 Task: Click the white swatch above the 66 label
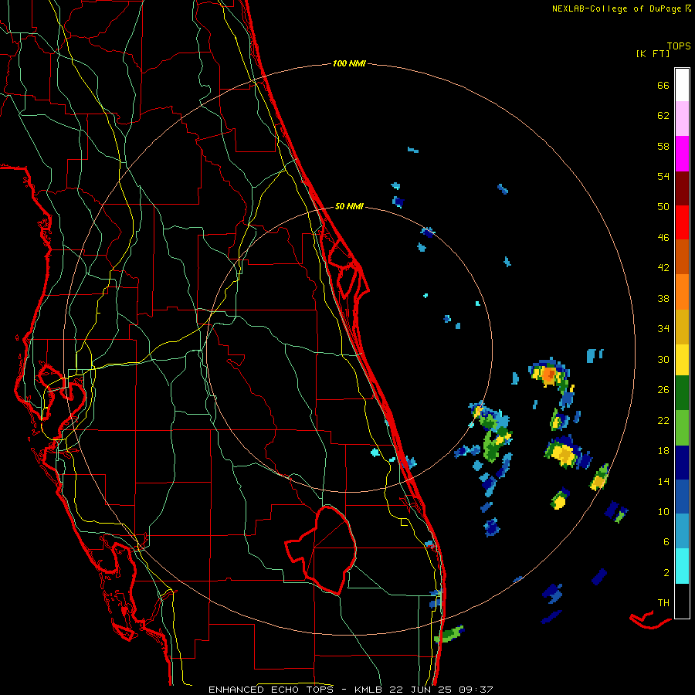(682, 85)
